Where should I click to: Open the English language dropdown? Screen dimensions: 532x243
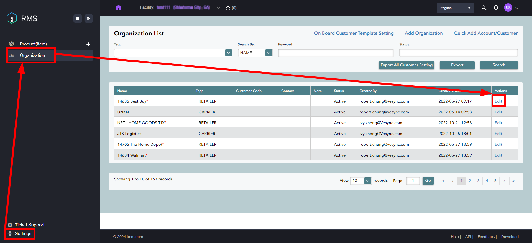click(455, 8)
